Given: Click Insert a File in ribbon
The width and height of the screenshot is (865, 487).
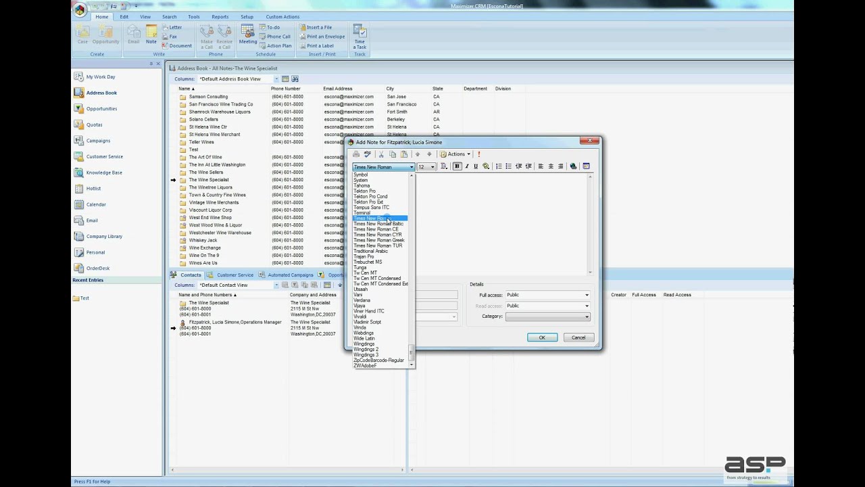Looking at the screenshot, I should 316,28.
